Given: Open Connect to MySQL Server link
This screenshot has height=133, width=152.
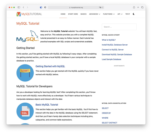Looking at the screenshot, I should tap(113, 50).
